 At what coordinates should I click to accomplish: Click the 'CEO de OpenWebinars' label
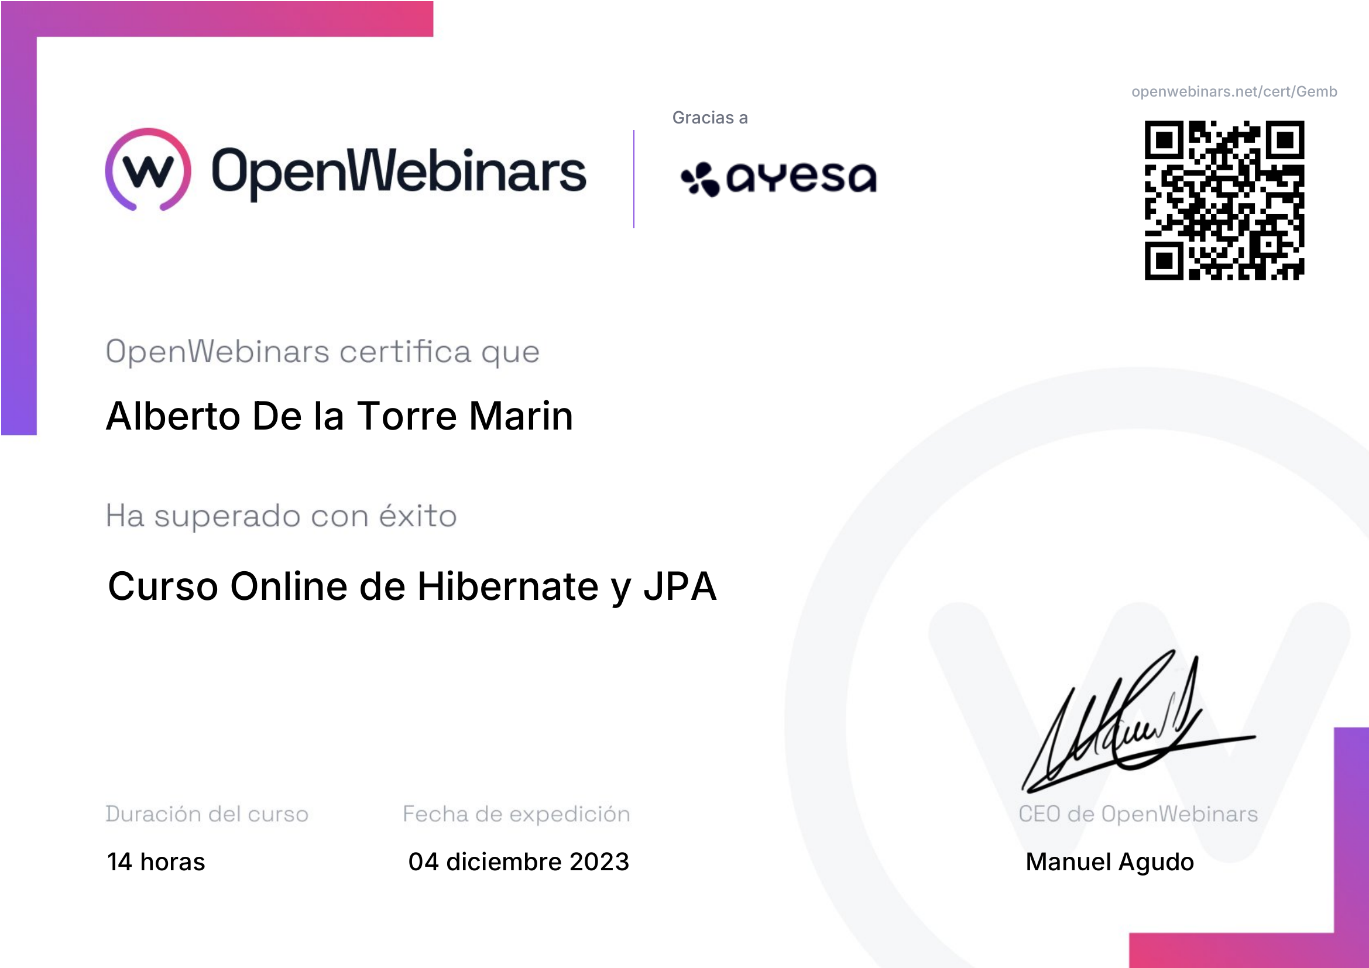pyautogui.click(x=1138, y=814)
